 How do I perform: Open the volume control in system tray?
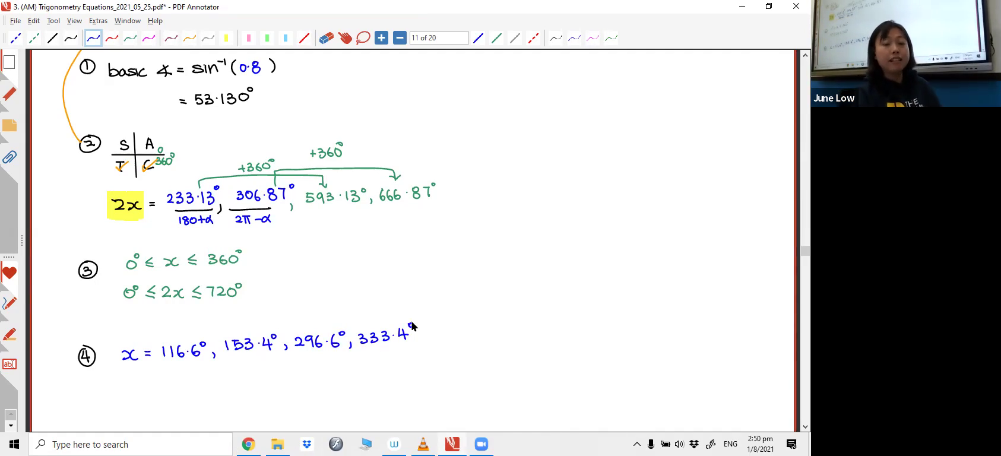[679, 444]
